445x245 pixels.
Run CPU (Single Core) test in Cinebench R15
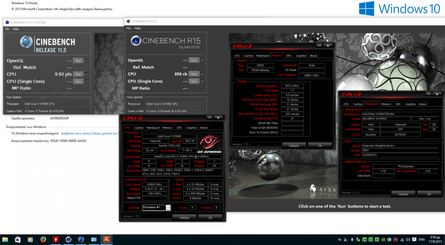pyautogui.click(x=194, y=81)
